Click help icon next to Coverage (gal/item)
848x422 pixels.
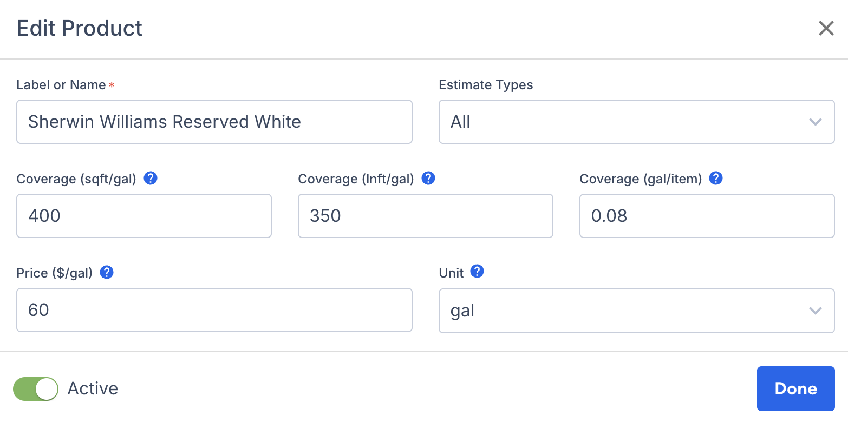tap(716, 178)
